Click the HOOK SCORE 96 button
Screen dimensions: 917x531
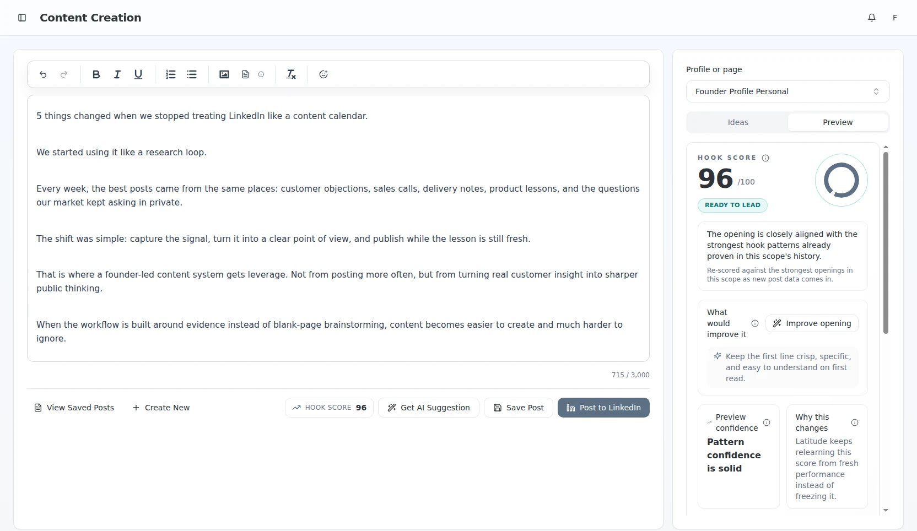(329, 408)
